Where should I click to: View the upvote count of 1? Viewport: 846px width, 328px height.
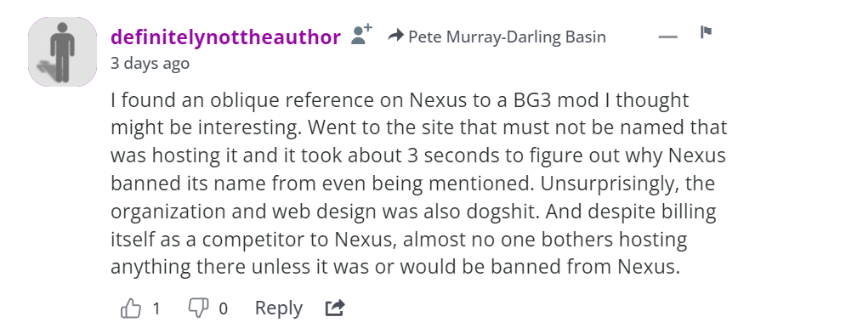click(x=156, y=308)
